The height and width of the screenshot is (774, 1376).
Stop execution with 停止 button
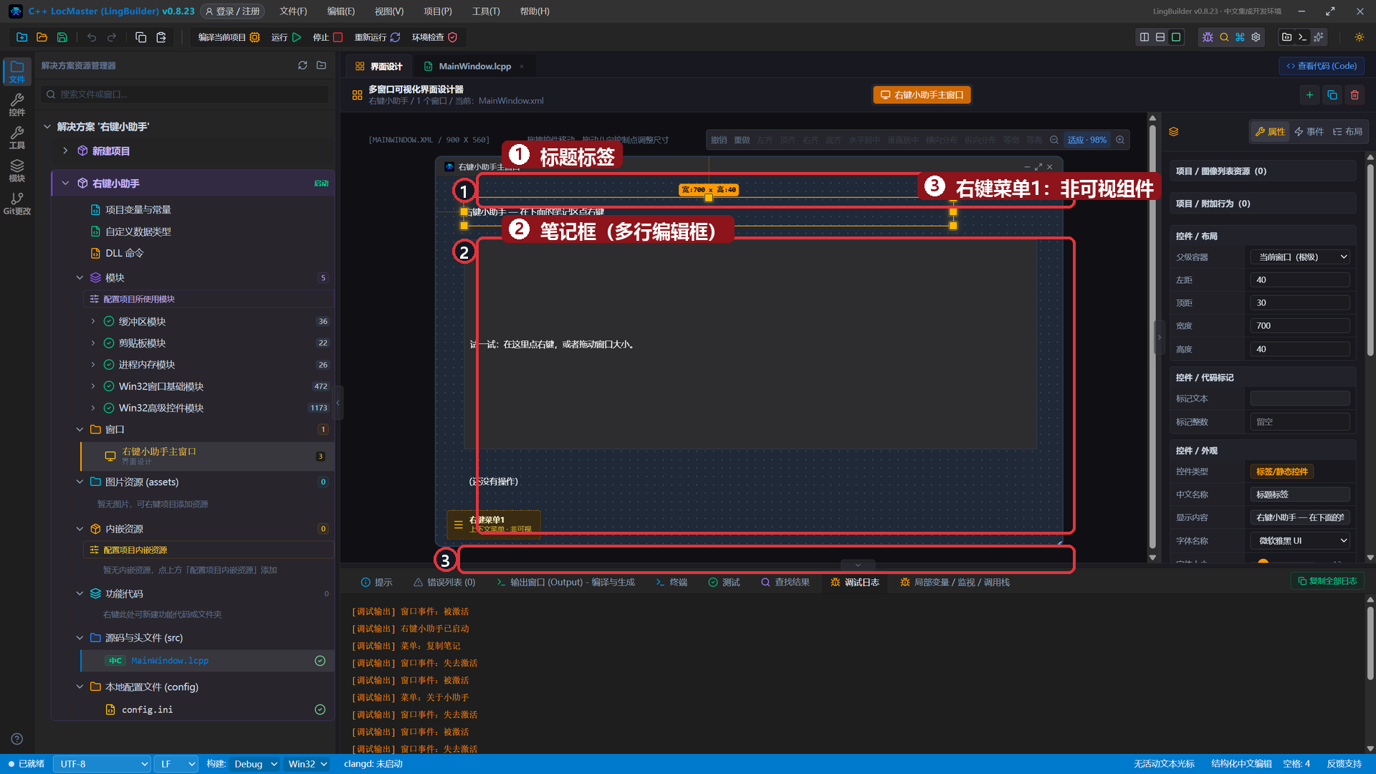328,37
